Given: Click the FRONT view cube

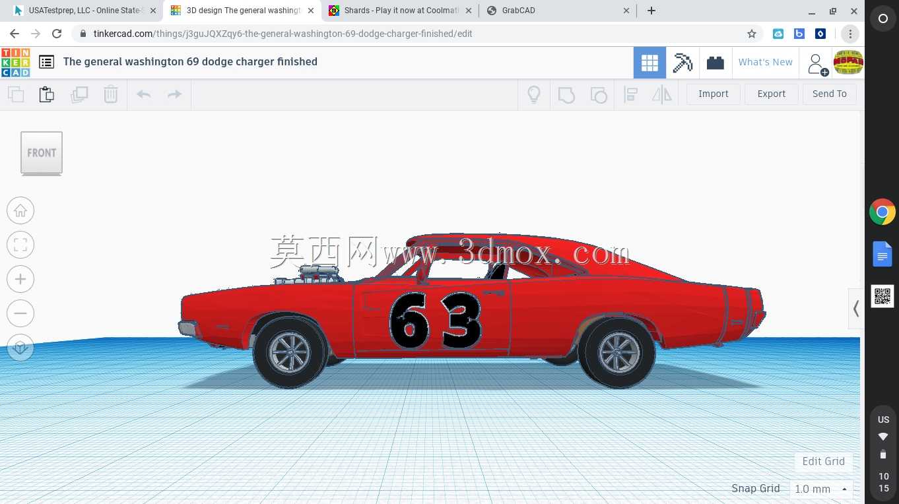Looking at the screenshot, I should 42,153.
